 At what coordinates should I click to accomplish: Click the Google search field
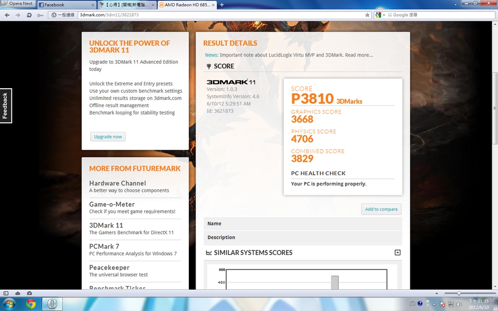pos(440,15)
